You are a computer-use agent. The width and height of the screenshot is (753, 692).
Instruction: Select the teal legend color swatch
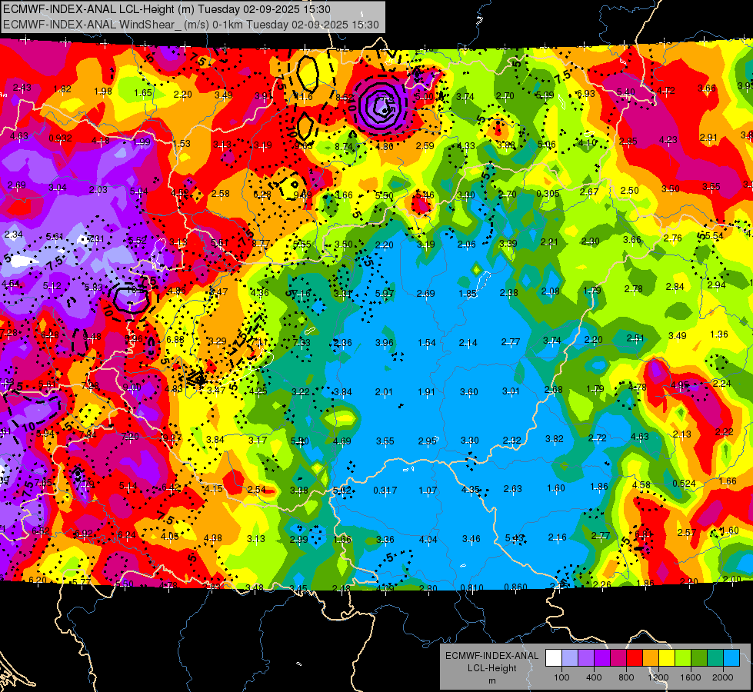[715, 657]
